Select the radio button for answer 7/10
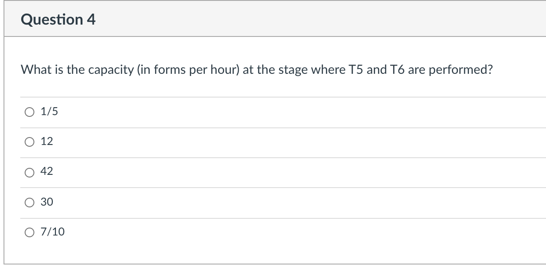Screen dimensions: 546x268 click(x=29, y=232)
